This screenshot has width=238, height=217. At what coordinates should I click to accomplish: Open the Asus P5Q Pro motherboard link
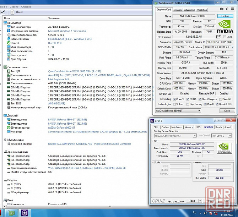click(99, 75)
